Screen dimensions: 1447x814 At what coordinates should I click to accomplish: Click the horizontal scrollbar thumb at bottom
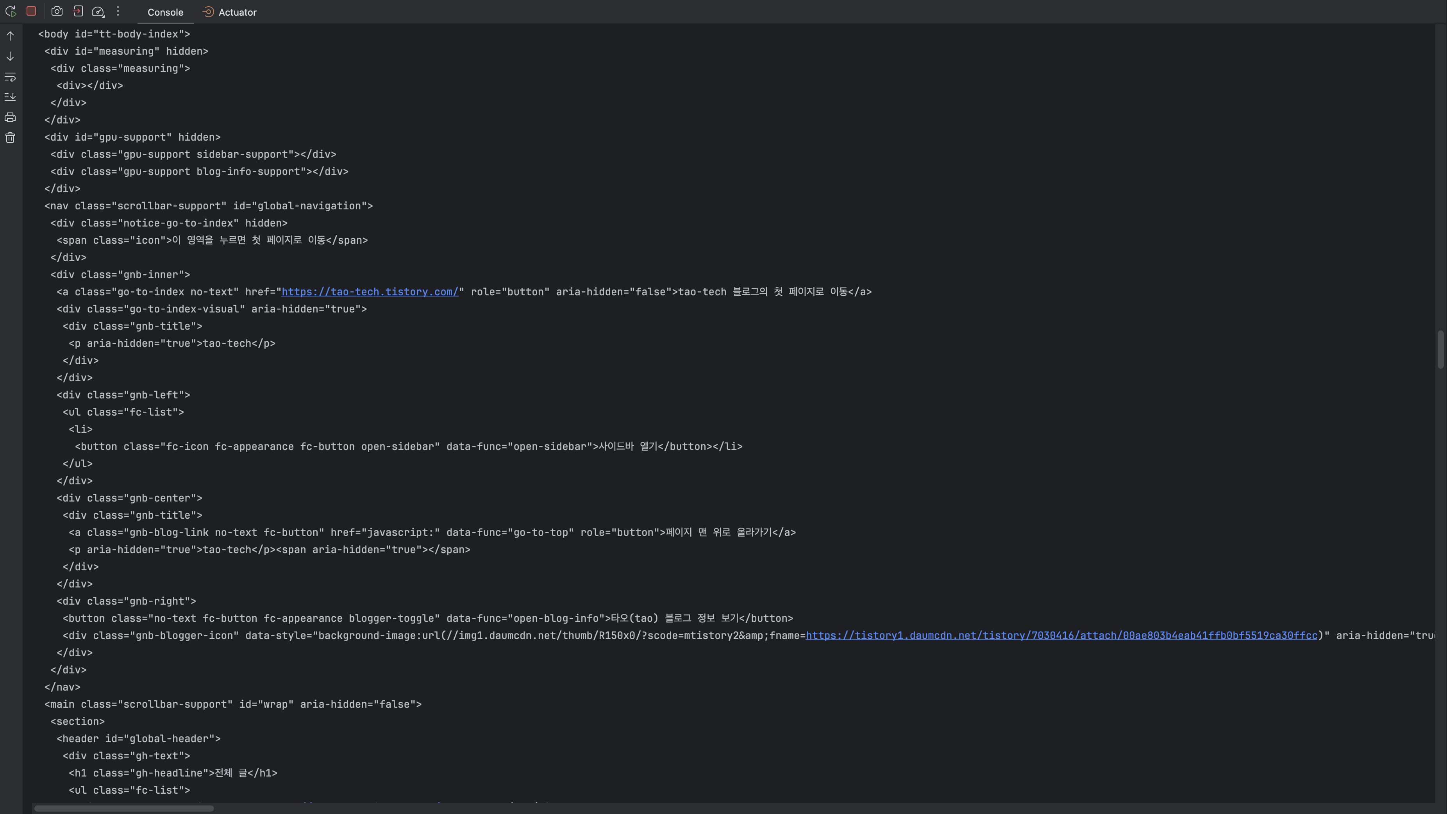tap(123, 809)
